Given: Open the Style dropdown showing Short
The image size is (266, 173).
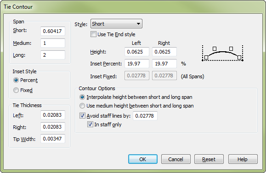Looking at the screenshot, I should tap(116, 24).
